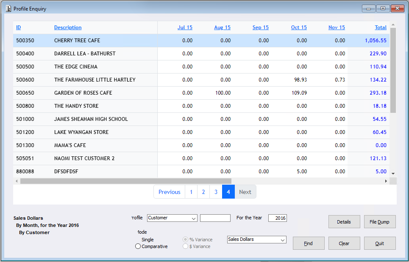Close the Profile Enquiry window

(397, 8)
